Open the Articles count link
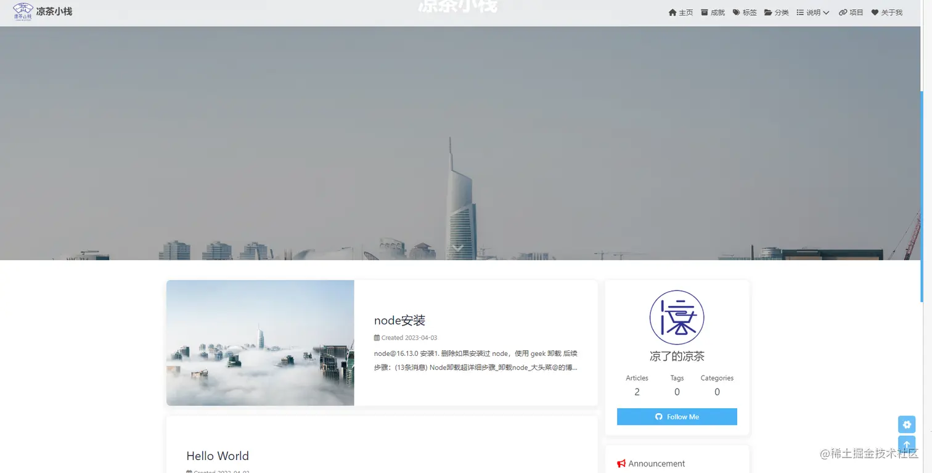This screenshot has width=932, height=473. point(637,385)
